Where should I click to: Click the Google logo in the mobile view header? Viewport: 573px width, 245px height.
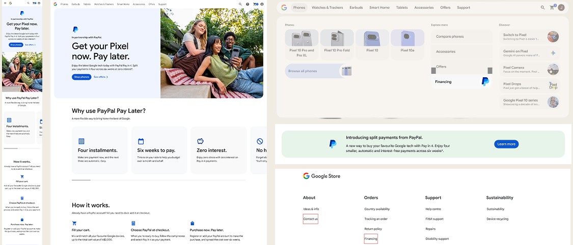11,3
